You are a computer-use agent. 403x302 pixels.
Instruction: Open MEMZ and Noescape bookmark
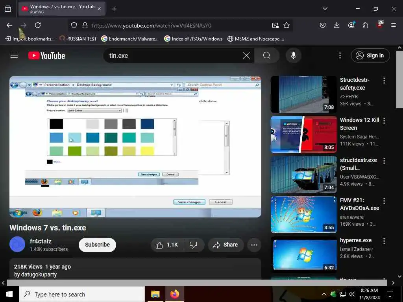(256, 39)
